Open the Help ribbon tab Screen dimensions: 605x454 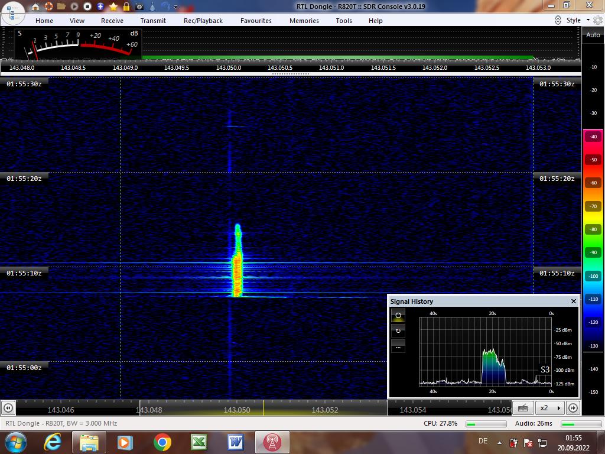tap(375, 21)
